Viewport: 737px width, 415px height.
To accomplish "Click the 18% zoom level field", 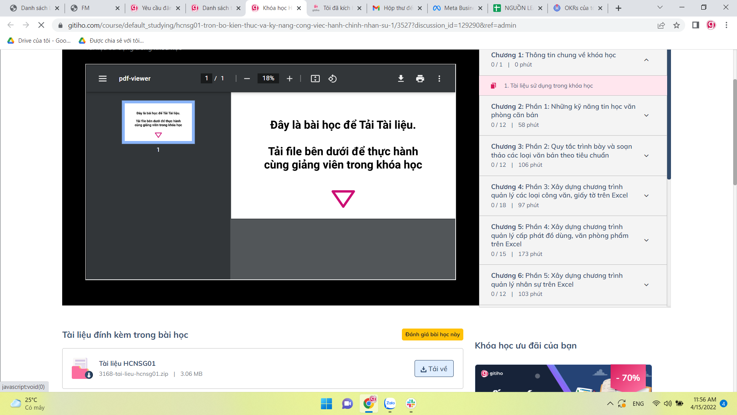I will (268, 78).
